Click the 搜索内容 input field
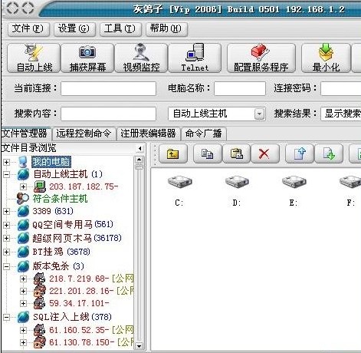 [x=108, y=114]
